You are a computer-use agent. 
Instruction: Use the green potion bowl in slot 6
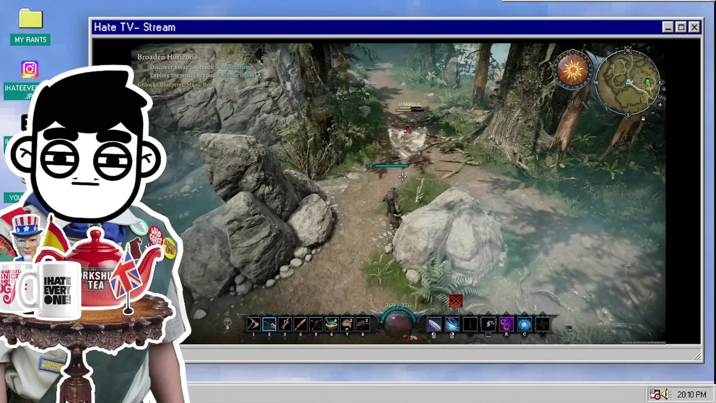(332, 324)
